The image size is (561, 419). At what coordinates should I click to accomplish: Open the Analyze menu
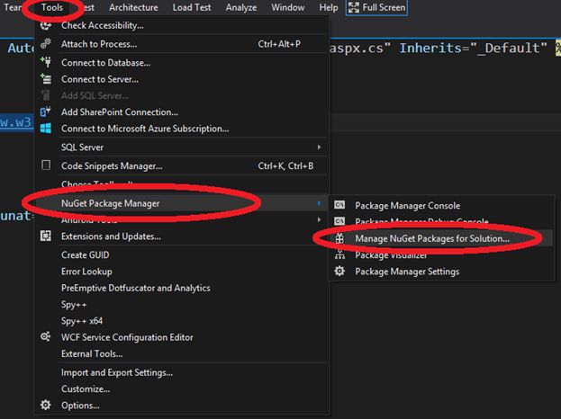coord(241,8)
